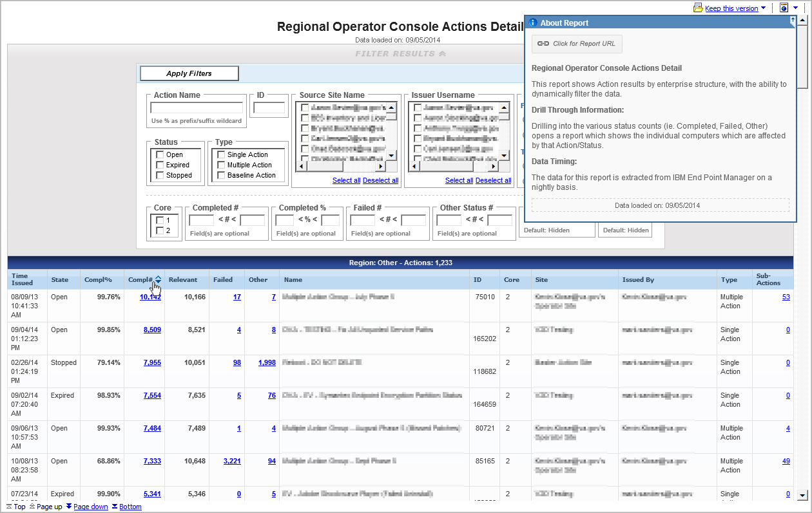Check the Core 2 checkbox
Image resolution: width=812 pixels, height=513 pixels.
click(160, 230)
